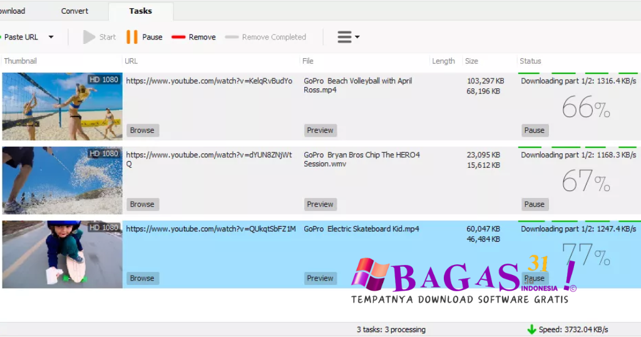Click the green download speed arrow icon
The height and width of the screenshot is (337, 641).
coord(531,329)
